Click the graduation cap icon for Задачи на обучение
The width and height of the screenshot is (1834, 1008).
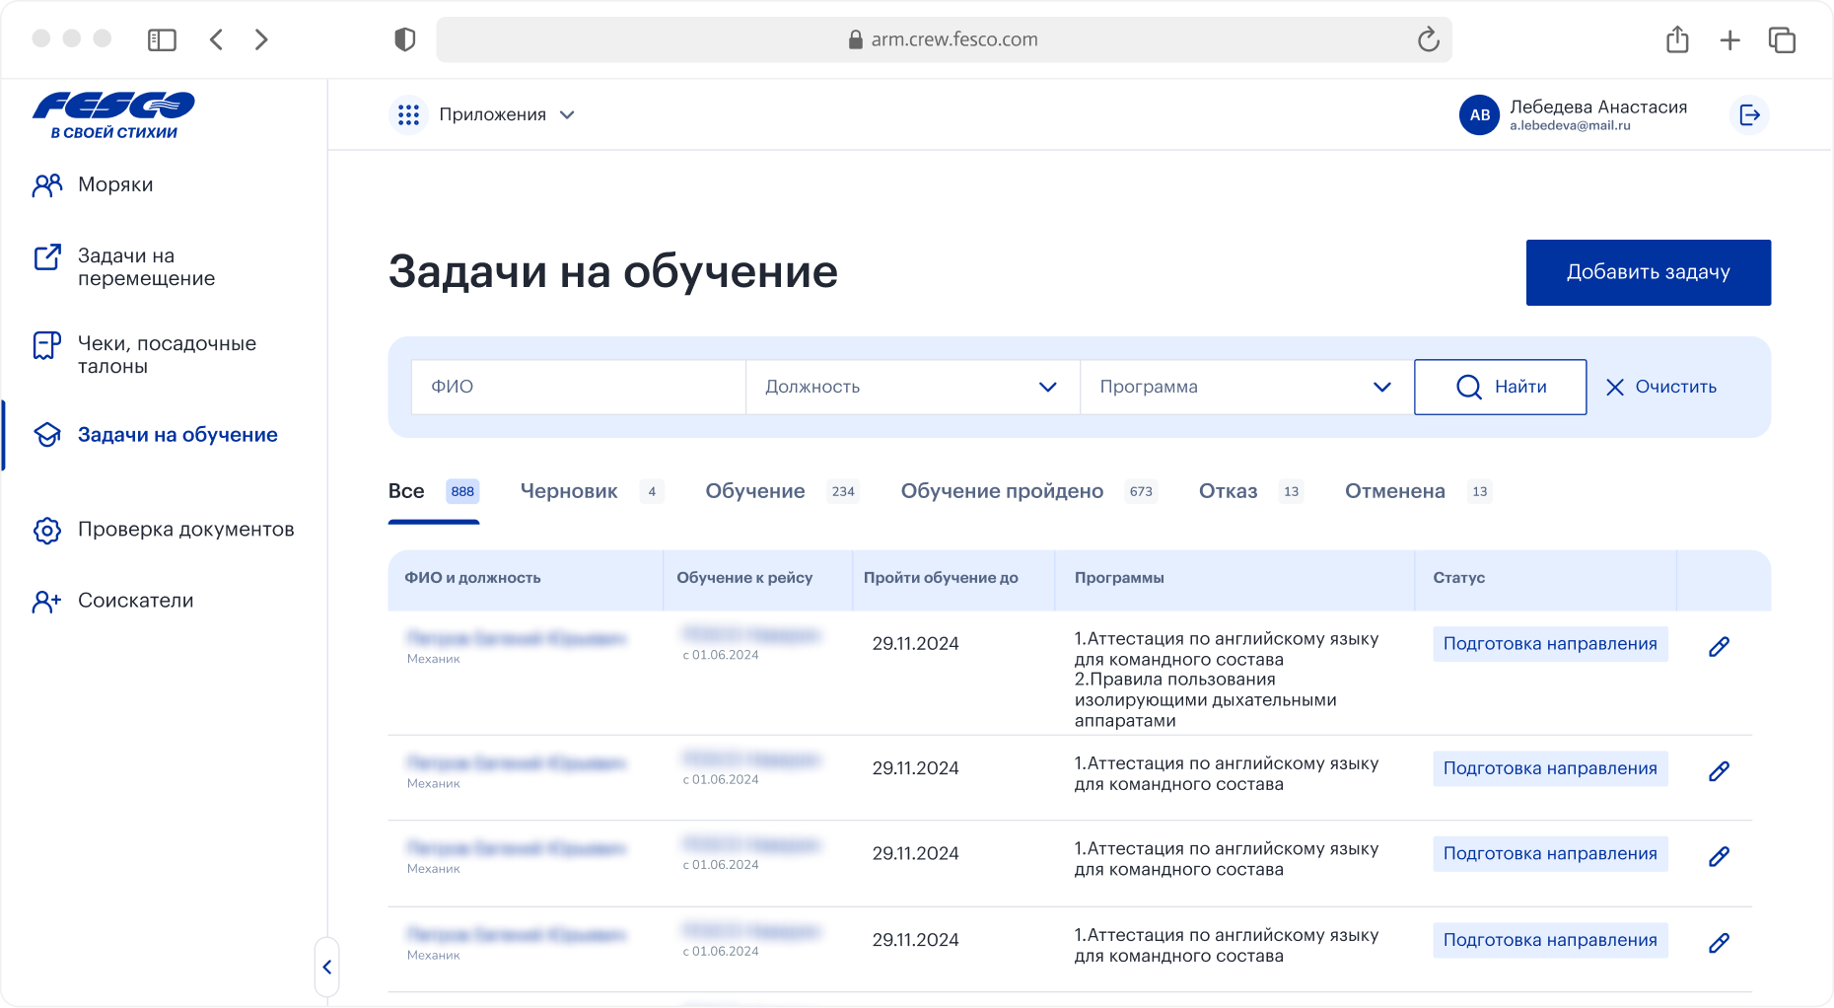[x=46, y=433]
